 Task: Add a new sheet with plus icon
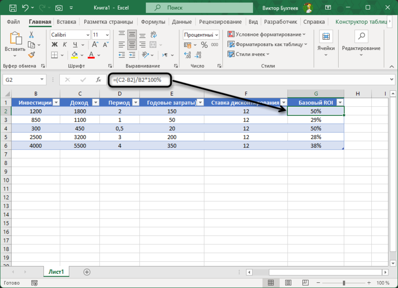[87, 272]
